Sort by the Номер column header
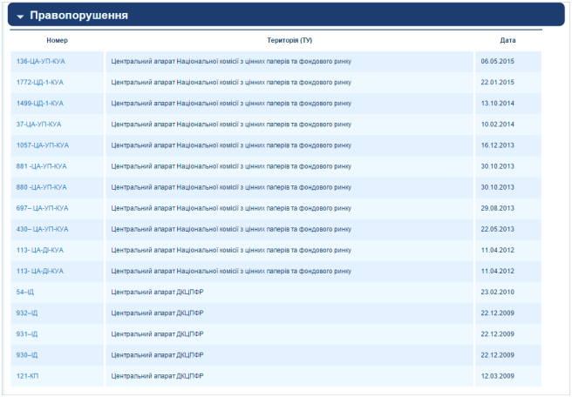The image size is (572, 397). point(57,40)
